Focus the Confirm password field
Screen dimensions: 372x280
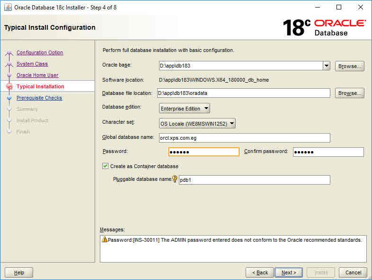328,152
